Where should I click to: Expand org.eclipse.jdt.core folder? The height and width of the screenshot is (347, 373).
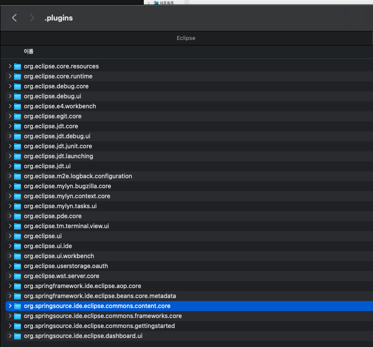point(10,126)
